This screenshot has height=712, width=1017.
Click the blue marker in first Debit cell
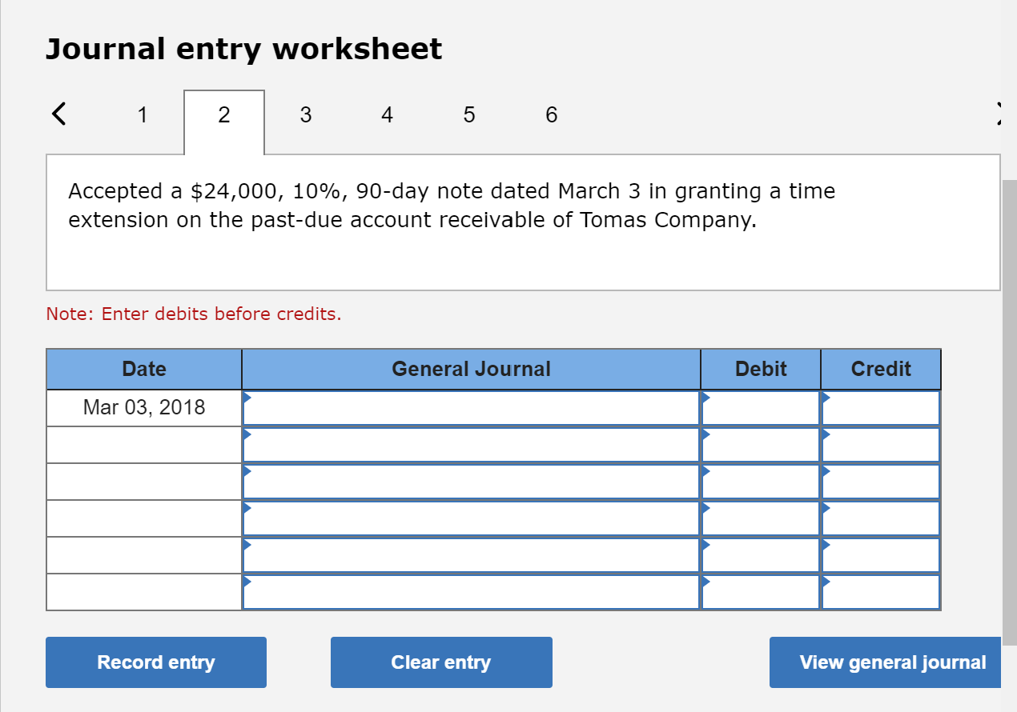coord(705,397)
